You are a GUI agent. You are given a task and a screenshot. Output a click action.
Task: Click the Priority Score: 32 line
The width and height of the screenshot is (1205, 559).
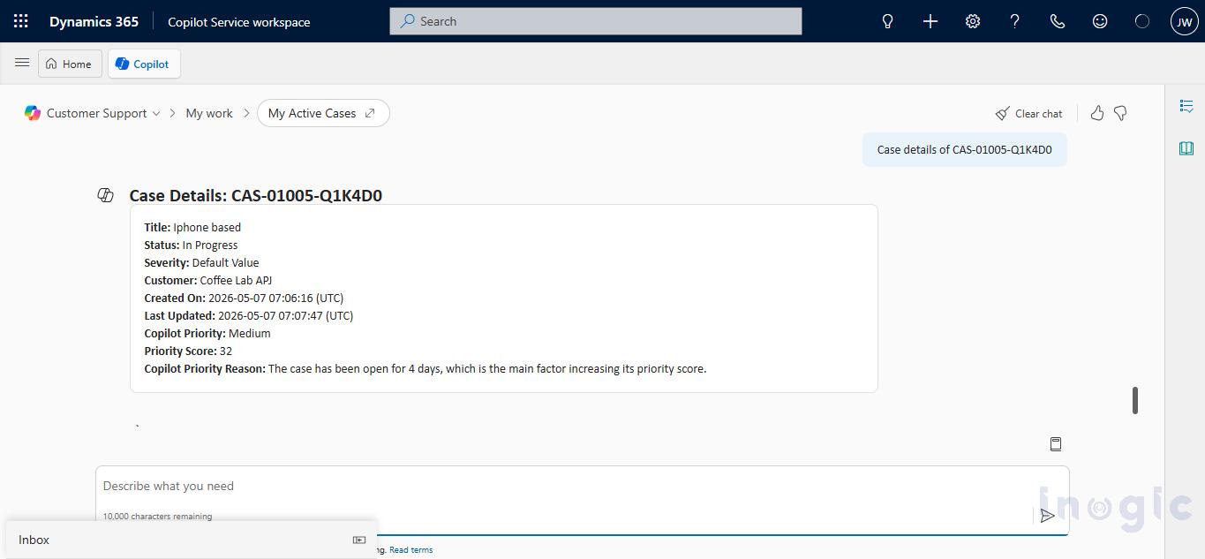188,351
